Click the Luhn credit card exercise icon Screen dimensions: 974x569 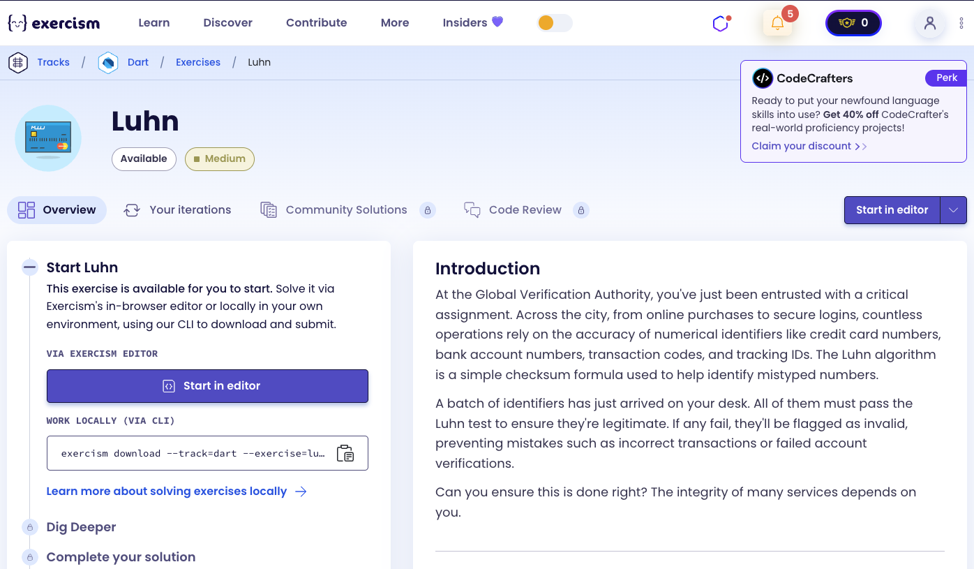click(48, 138)
